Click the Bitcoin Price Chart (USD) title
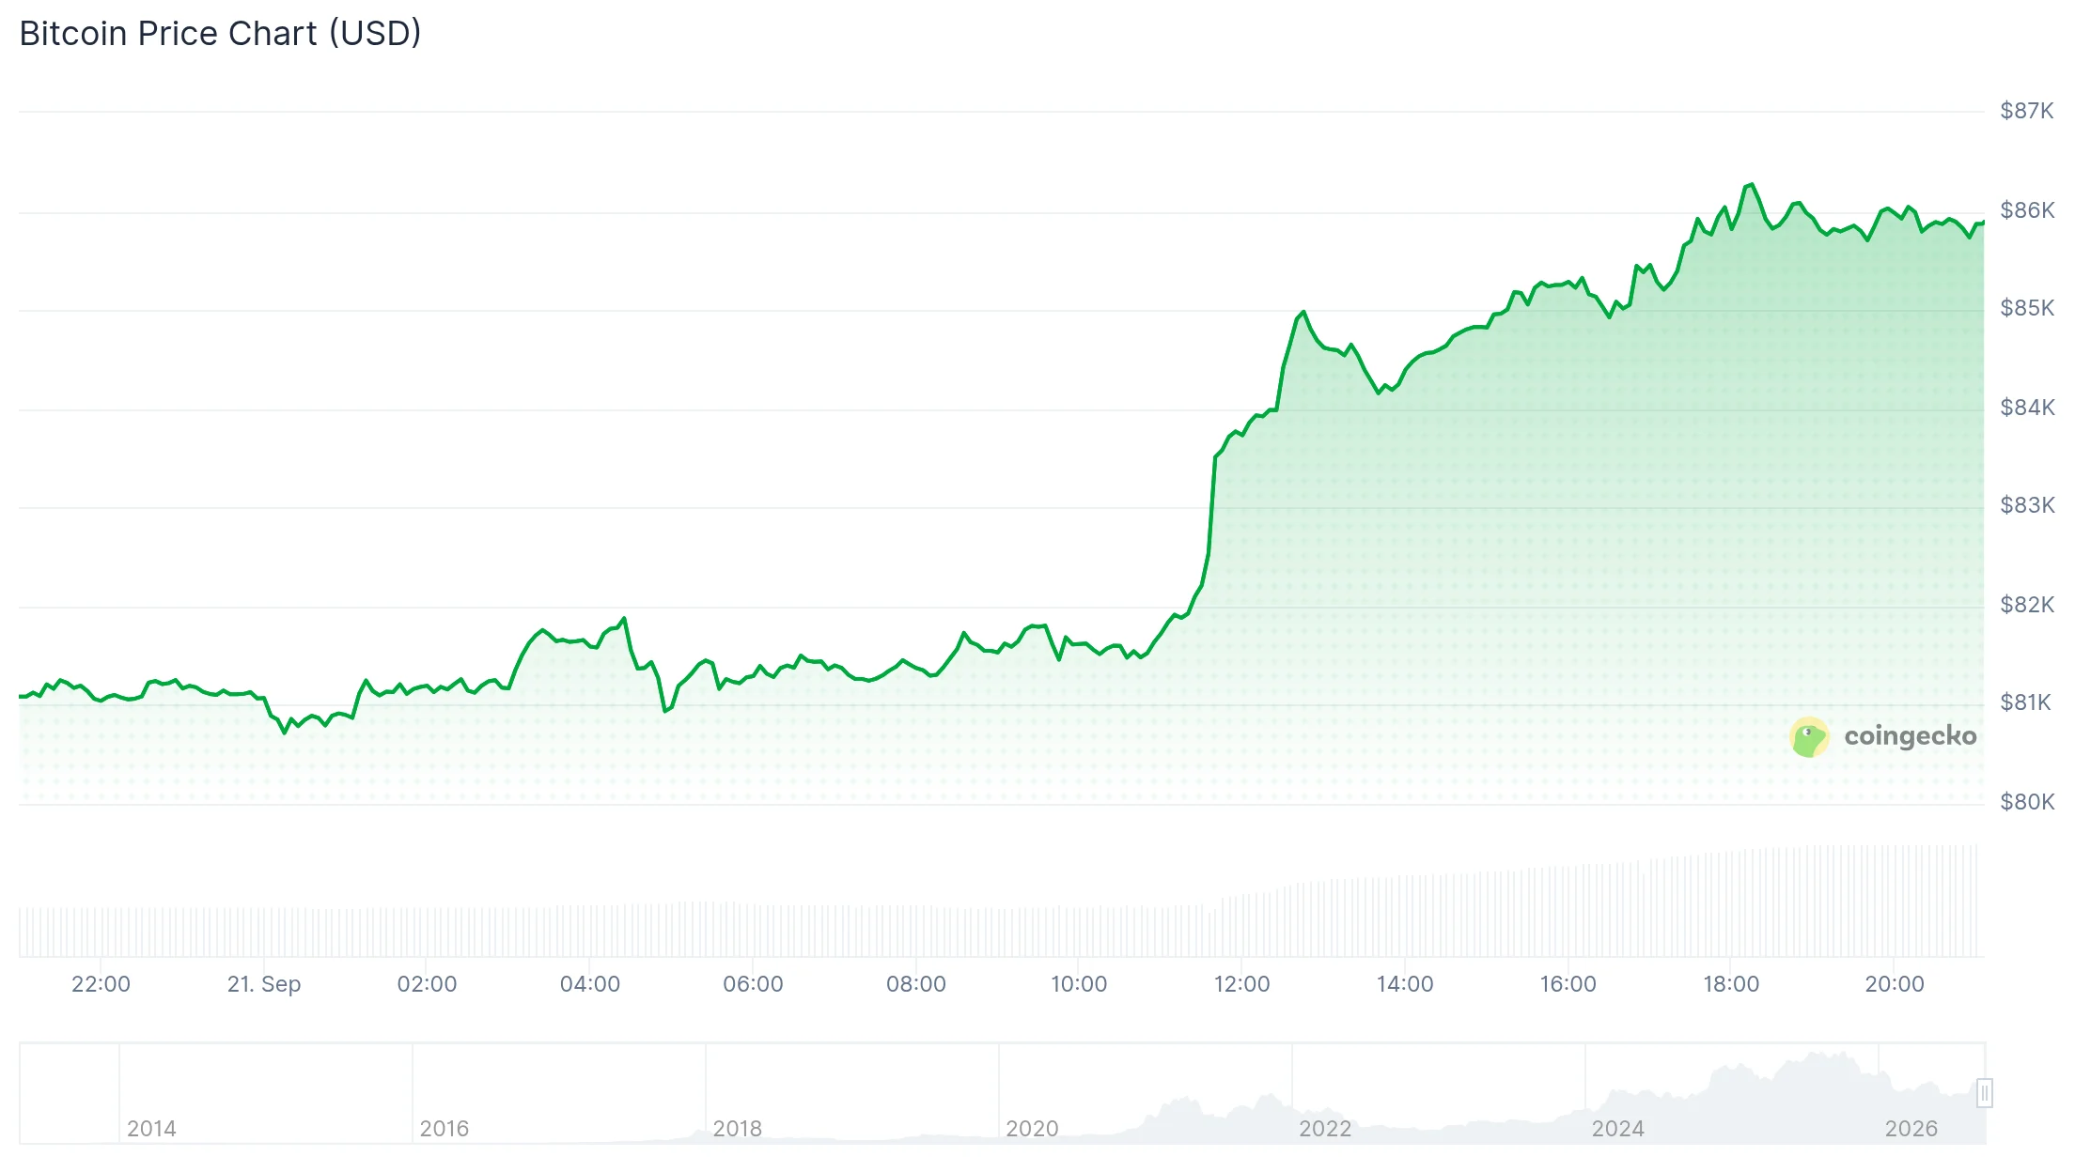This screenshot has width=2075, height=1172. click(220, 34)
